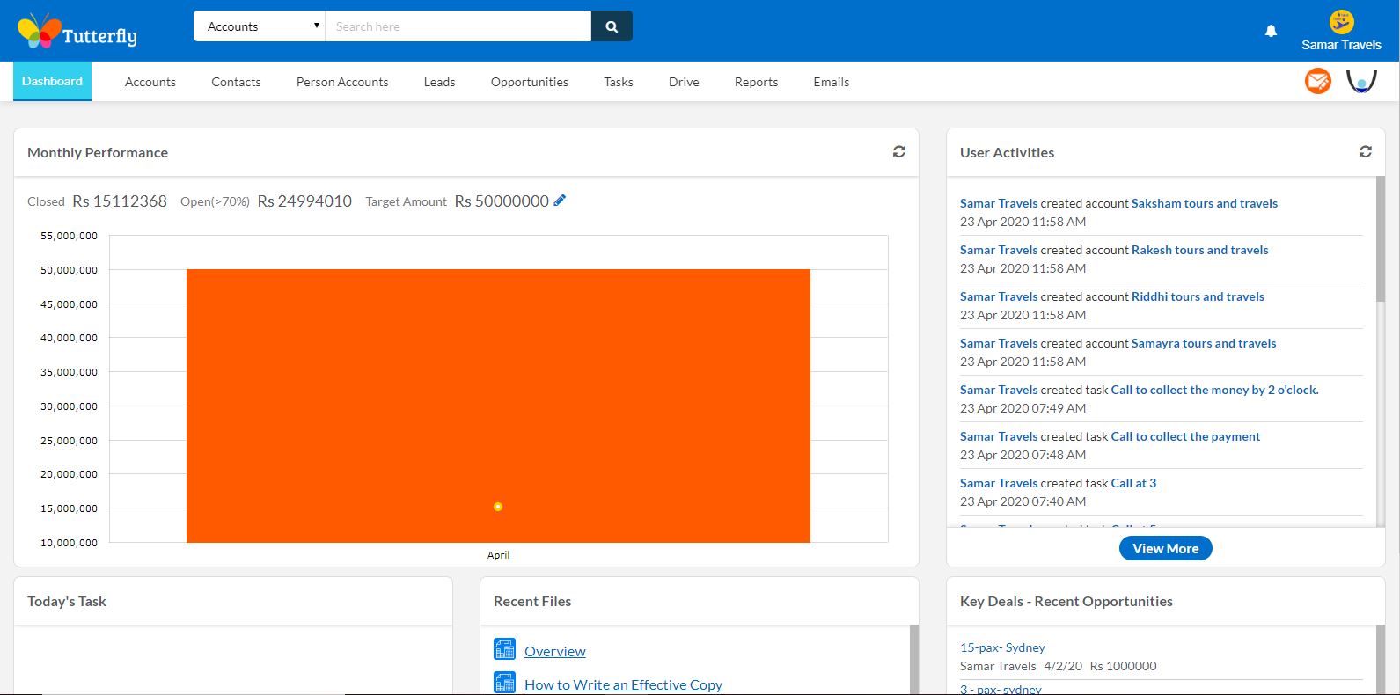Focus the Search here input field
Screen dimensions: 1400x695
(x=458, y=26)
